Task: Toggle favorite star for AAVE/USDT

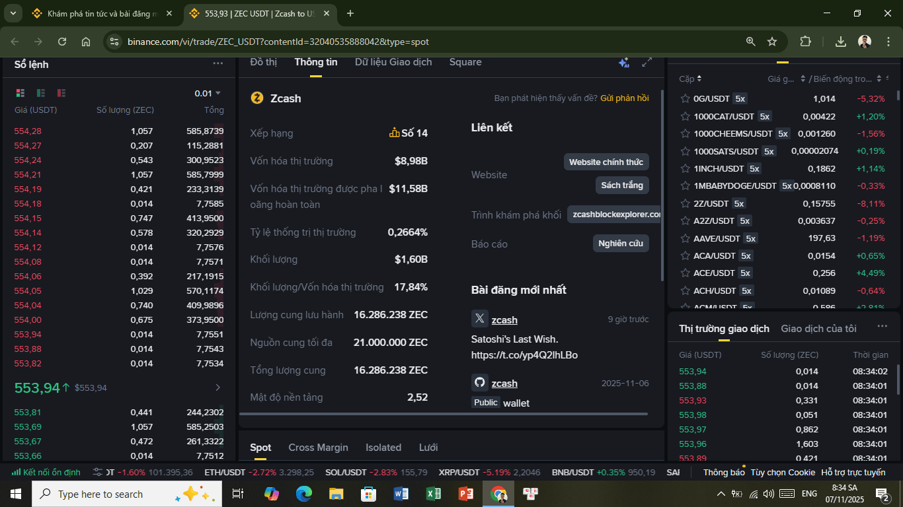Action: click(x=686, y=238)
